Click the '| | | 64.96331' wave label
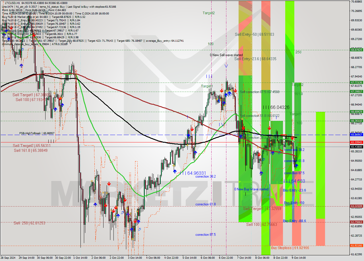Viewport: 364px width, 261px height. [192, 173]
